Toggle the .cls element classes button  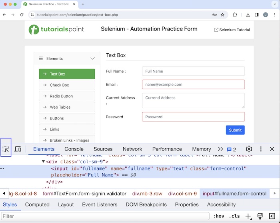tap(234, 216)
